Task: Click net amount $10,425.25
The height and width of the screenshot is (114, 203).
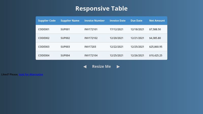Action: [x=156, y=55]
